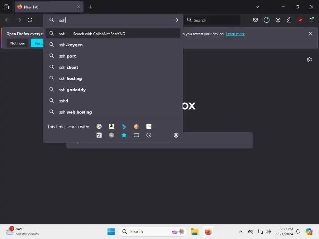This screenshot has width=319, height=239.
Task: Select the ssh hosting suggestion
Action: pyautogui.click(x=113, y=78)
